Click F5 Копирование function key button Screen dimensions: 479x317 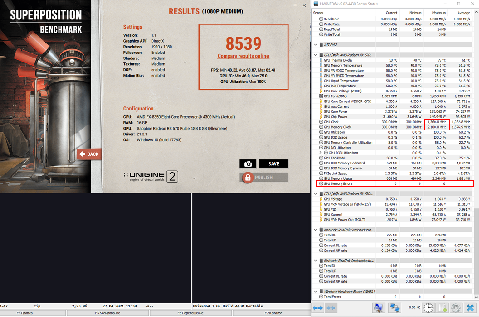tap(108, 313)
